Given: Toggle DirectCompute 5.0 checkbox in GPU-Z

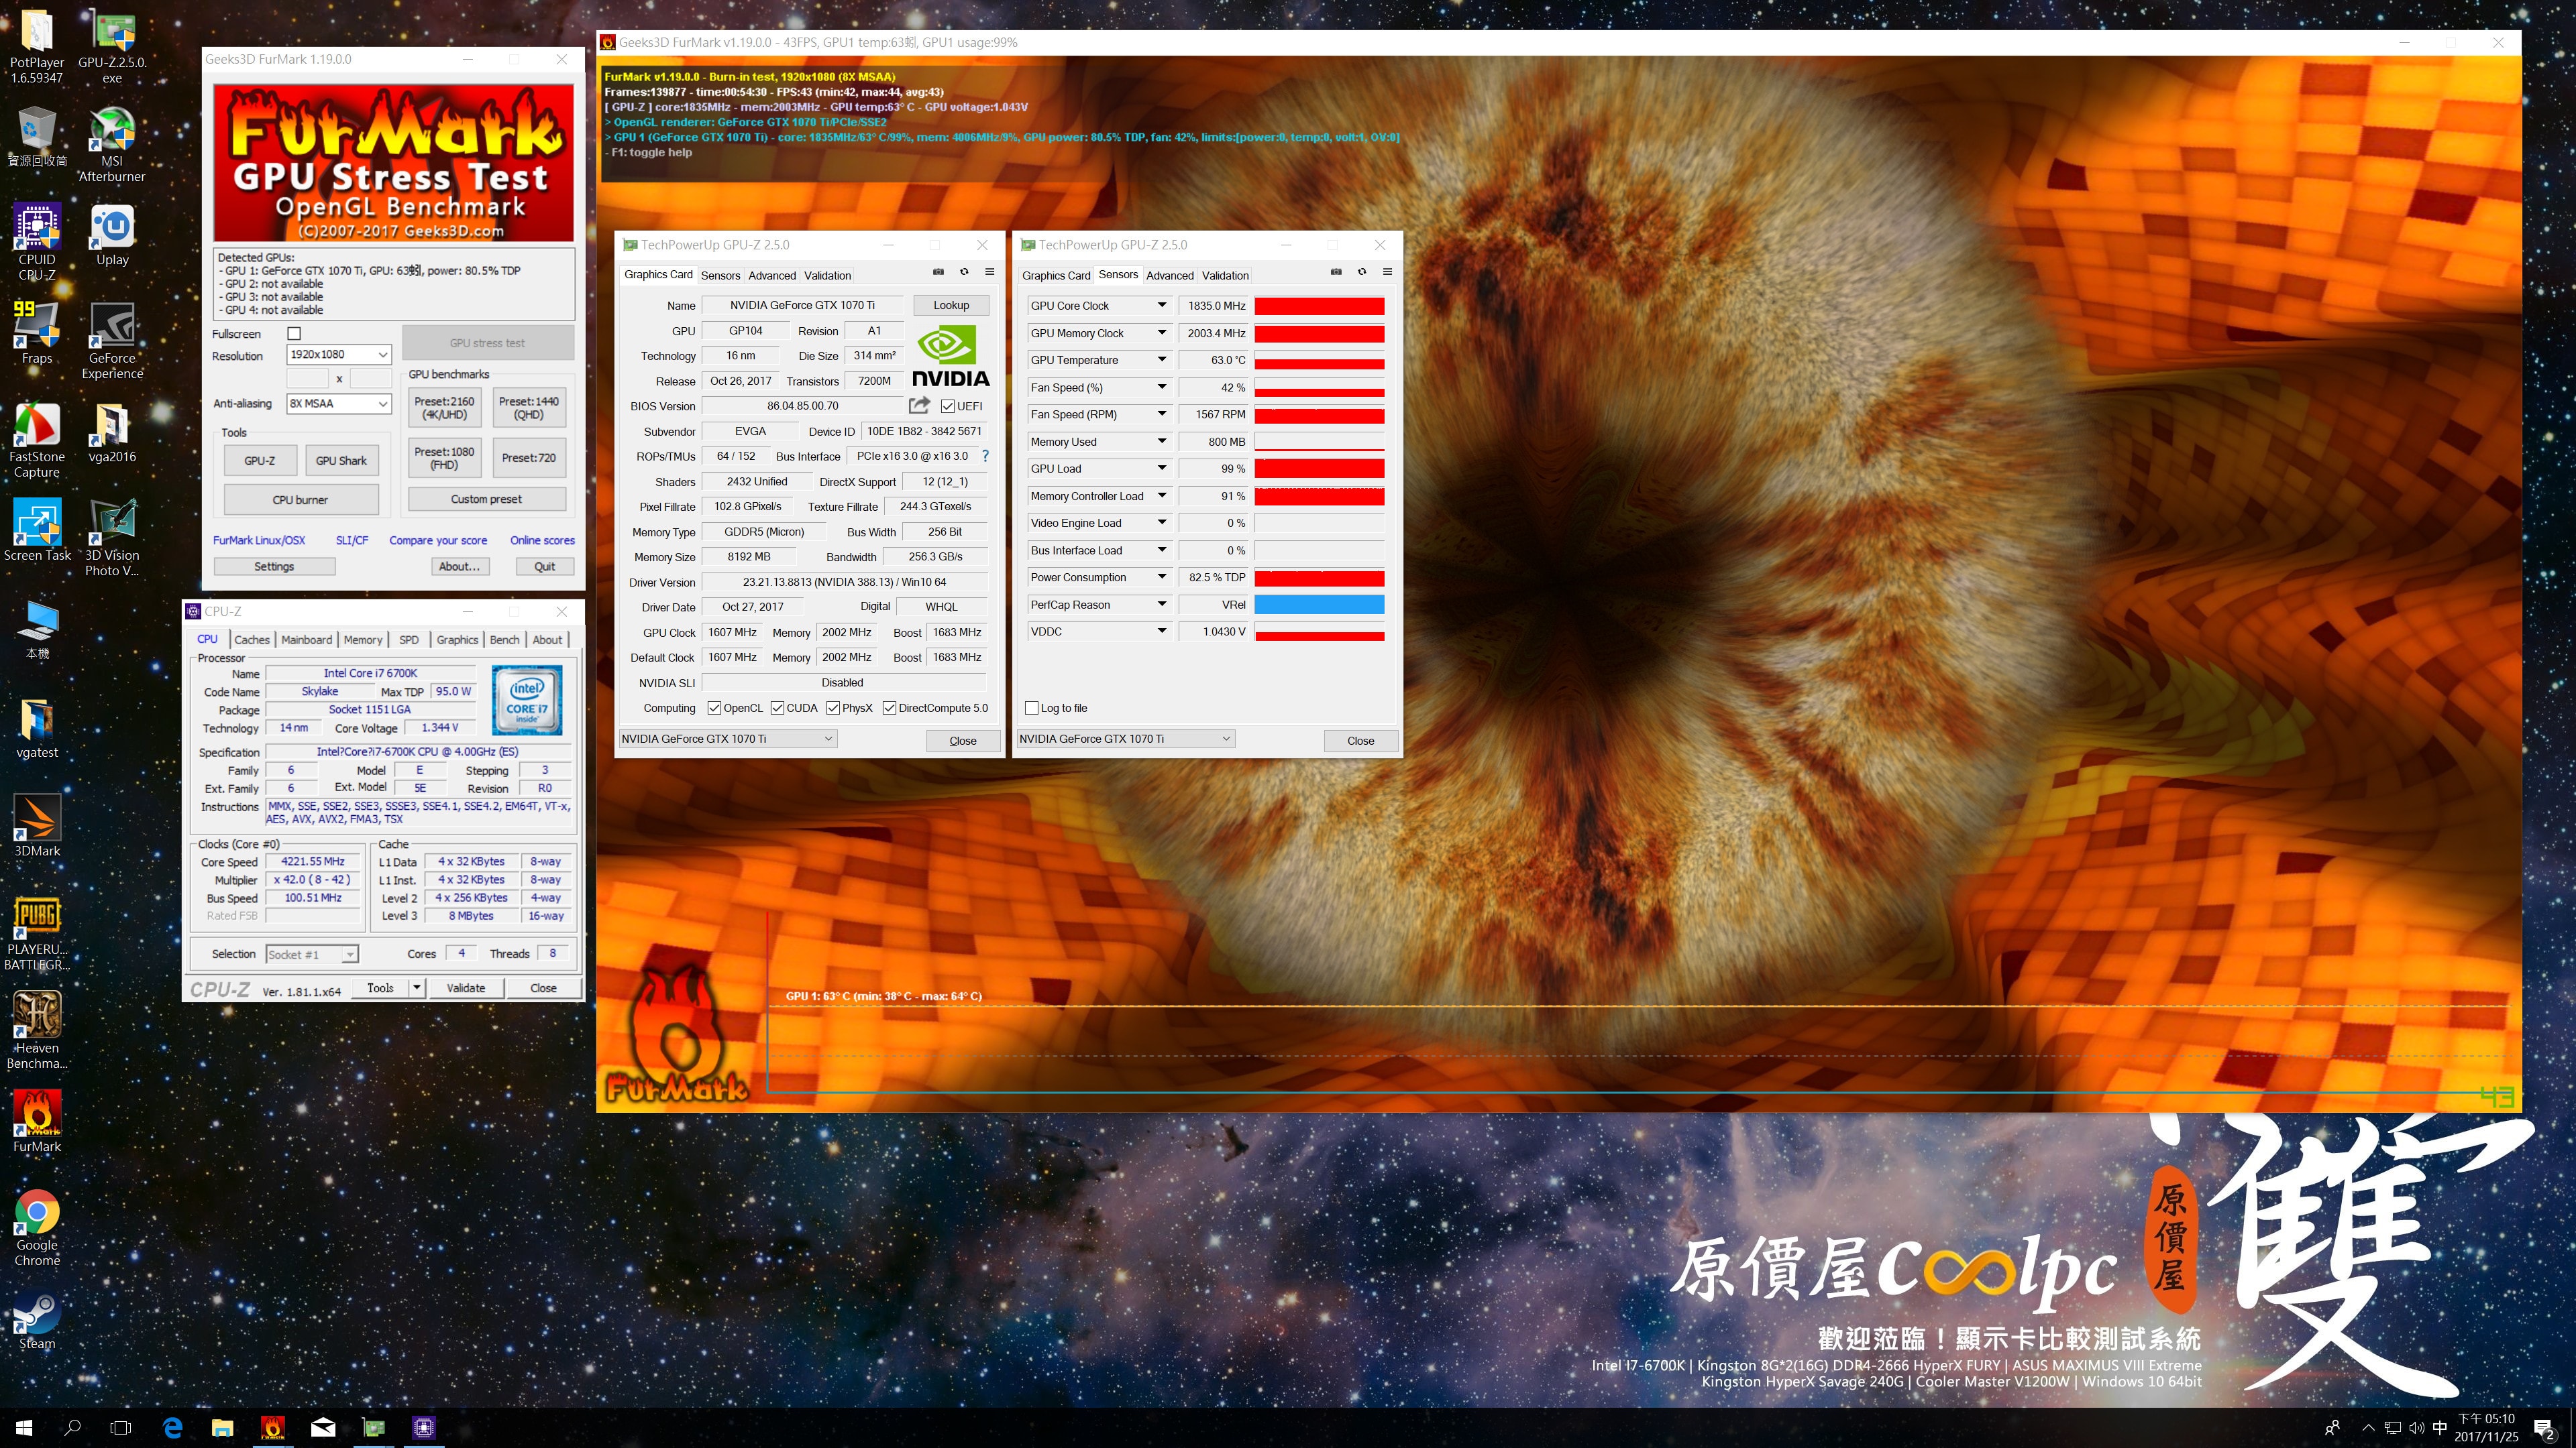Looking at the screenshot, I should (889, 709).
